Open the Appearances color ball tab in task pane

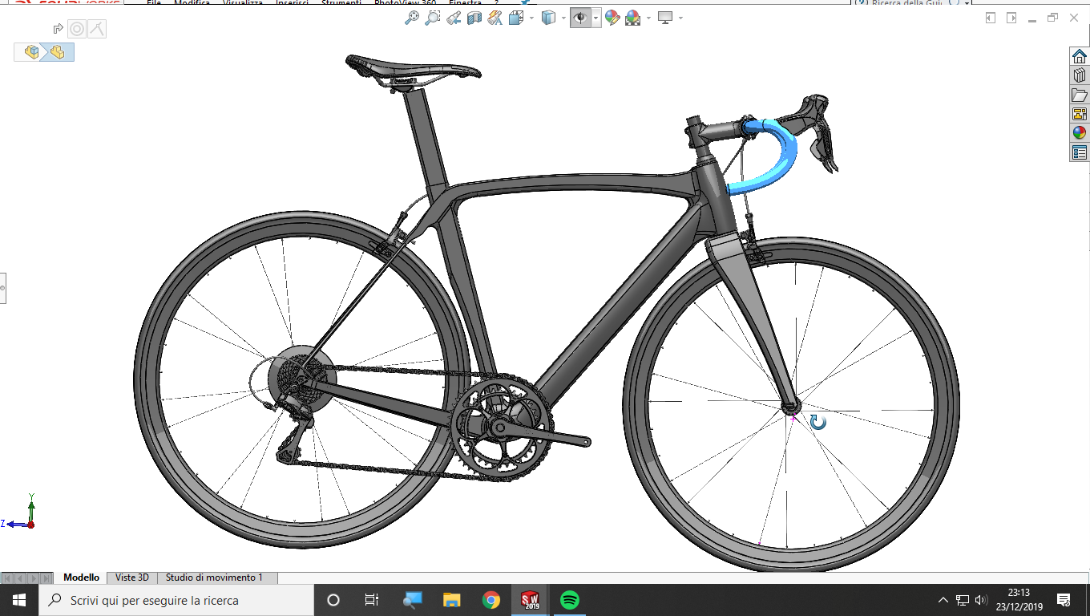coord(1080,133)
